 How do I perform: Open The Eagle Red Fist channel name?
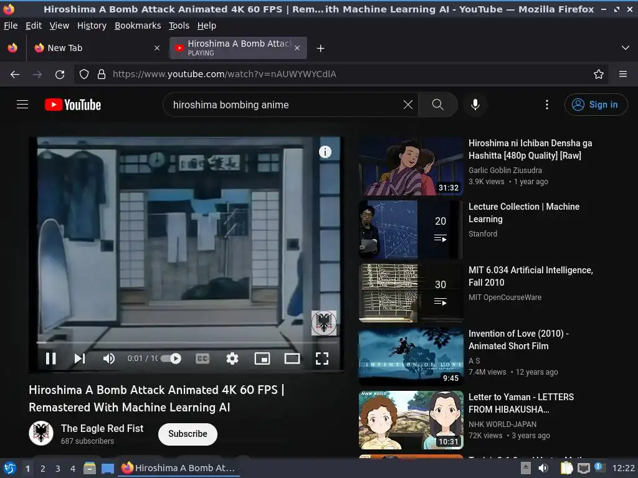pyautogui.click(x=102, y=428)
